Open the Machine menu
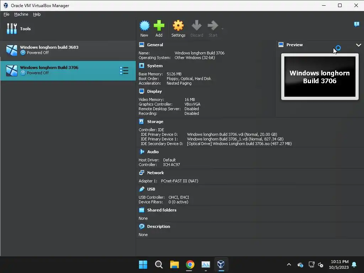This screenshot has height=273, width=364. [x=21, y=14]
